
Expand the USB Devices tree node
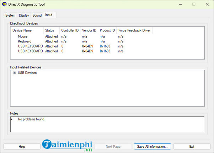[14, 73]
